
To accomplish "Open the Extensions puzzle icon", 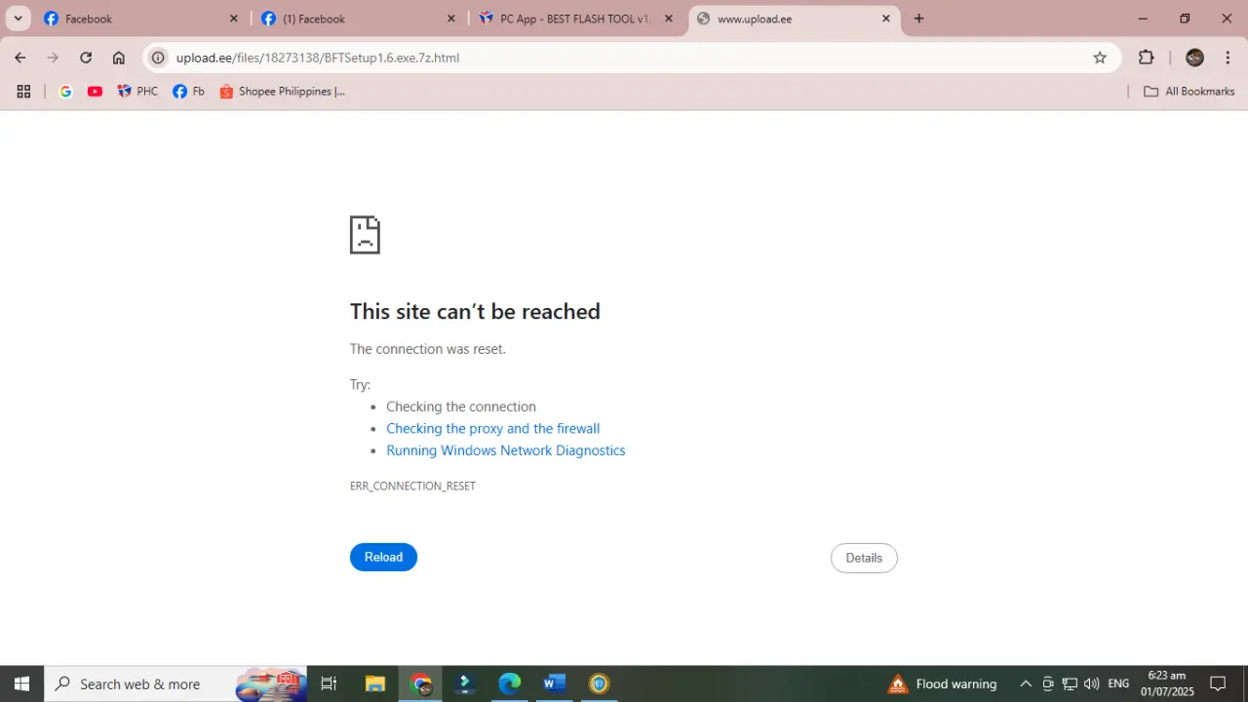I will click(x=1147, y=58).
